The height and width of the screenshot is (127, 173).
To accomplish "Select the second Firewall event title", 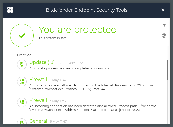I will [38, 100].
